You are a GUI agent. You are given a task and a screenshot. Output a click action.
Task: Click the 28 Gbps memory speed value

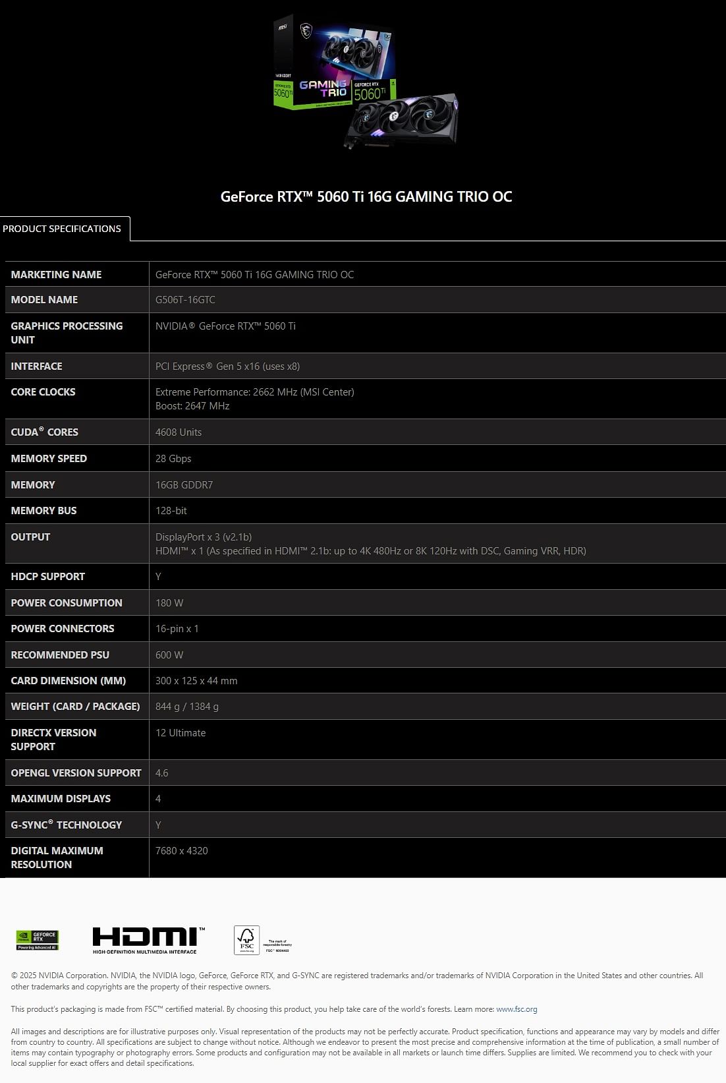coord(173,458)
